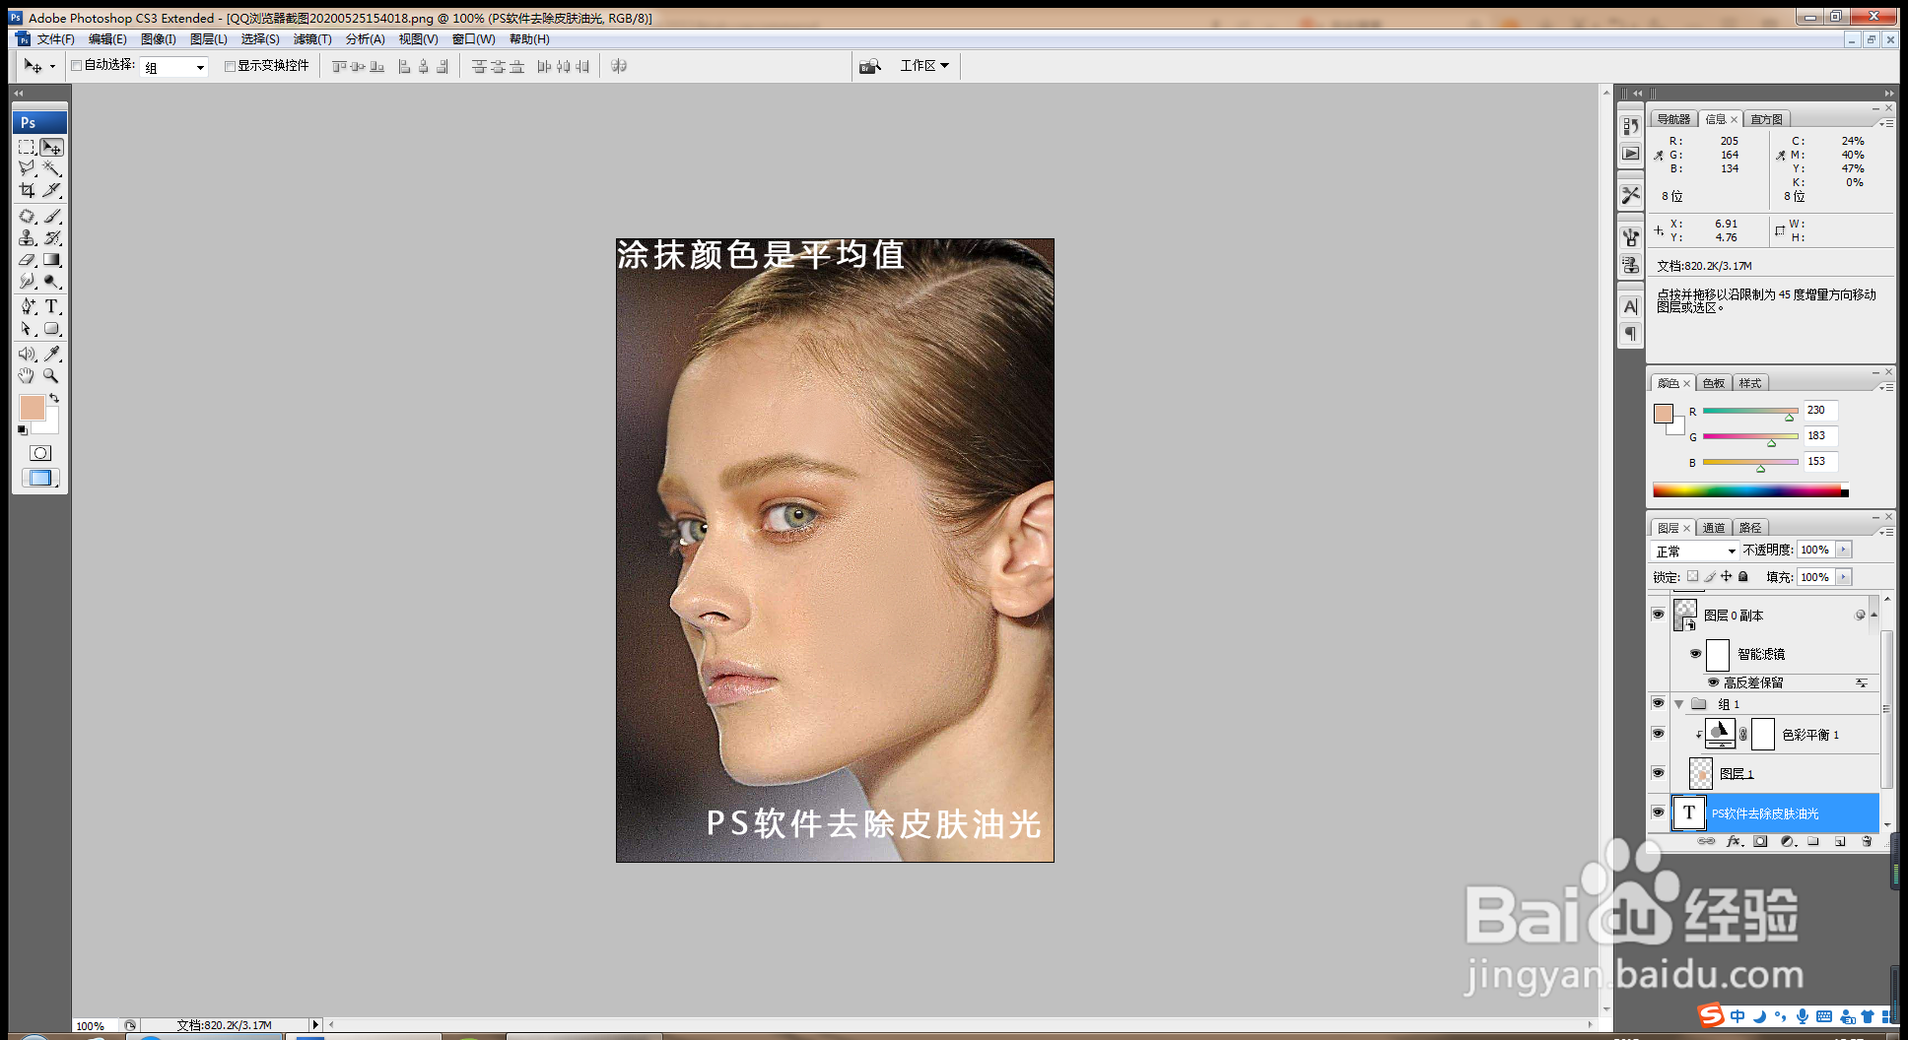Open the 文件(F) menu
This screenshot has height=1040, width=1908.
[x=55, y=39]
